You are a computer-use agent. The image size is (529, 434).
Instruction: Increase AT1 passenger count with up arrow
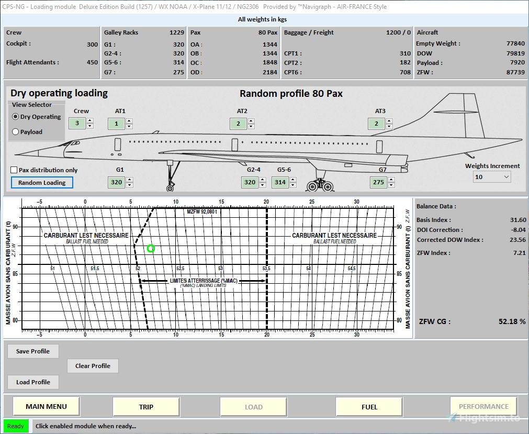(129, 120)
